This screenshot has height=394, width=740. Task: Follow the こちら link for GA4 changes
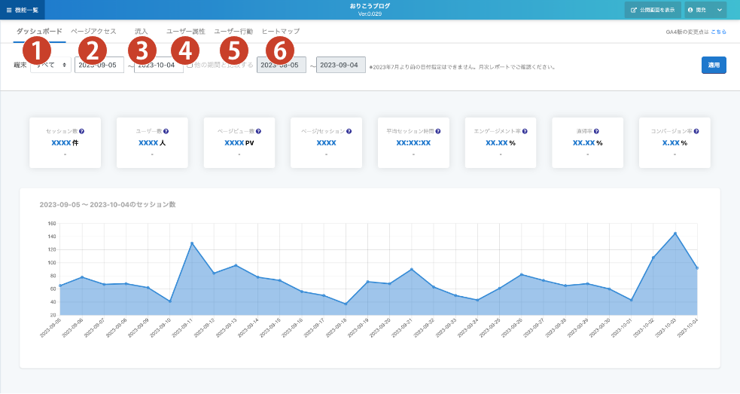718,32
